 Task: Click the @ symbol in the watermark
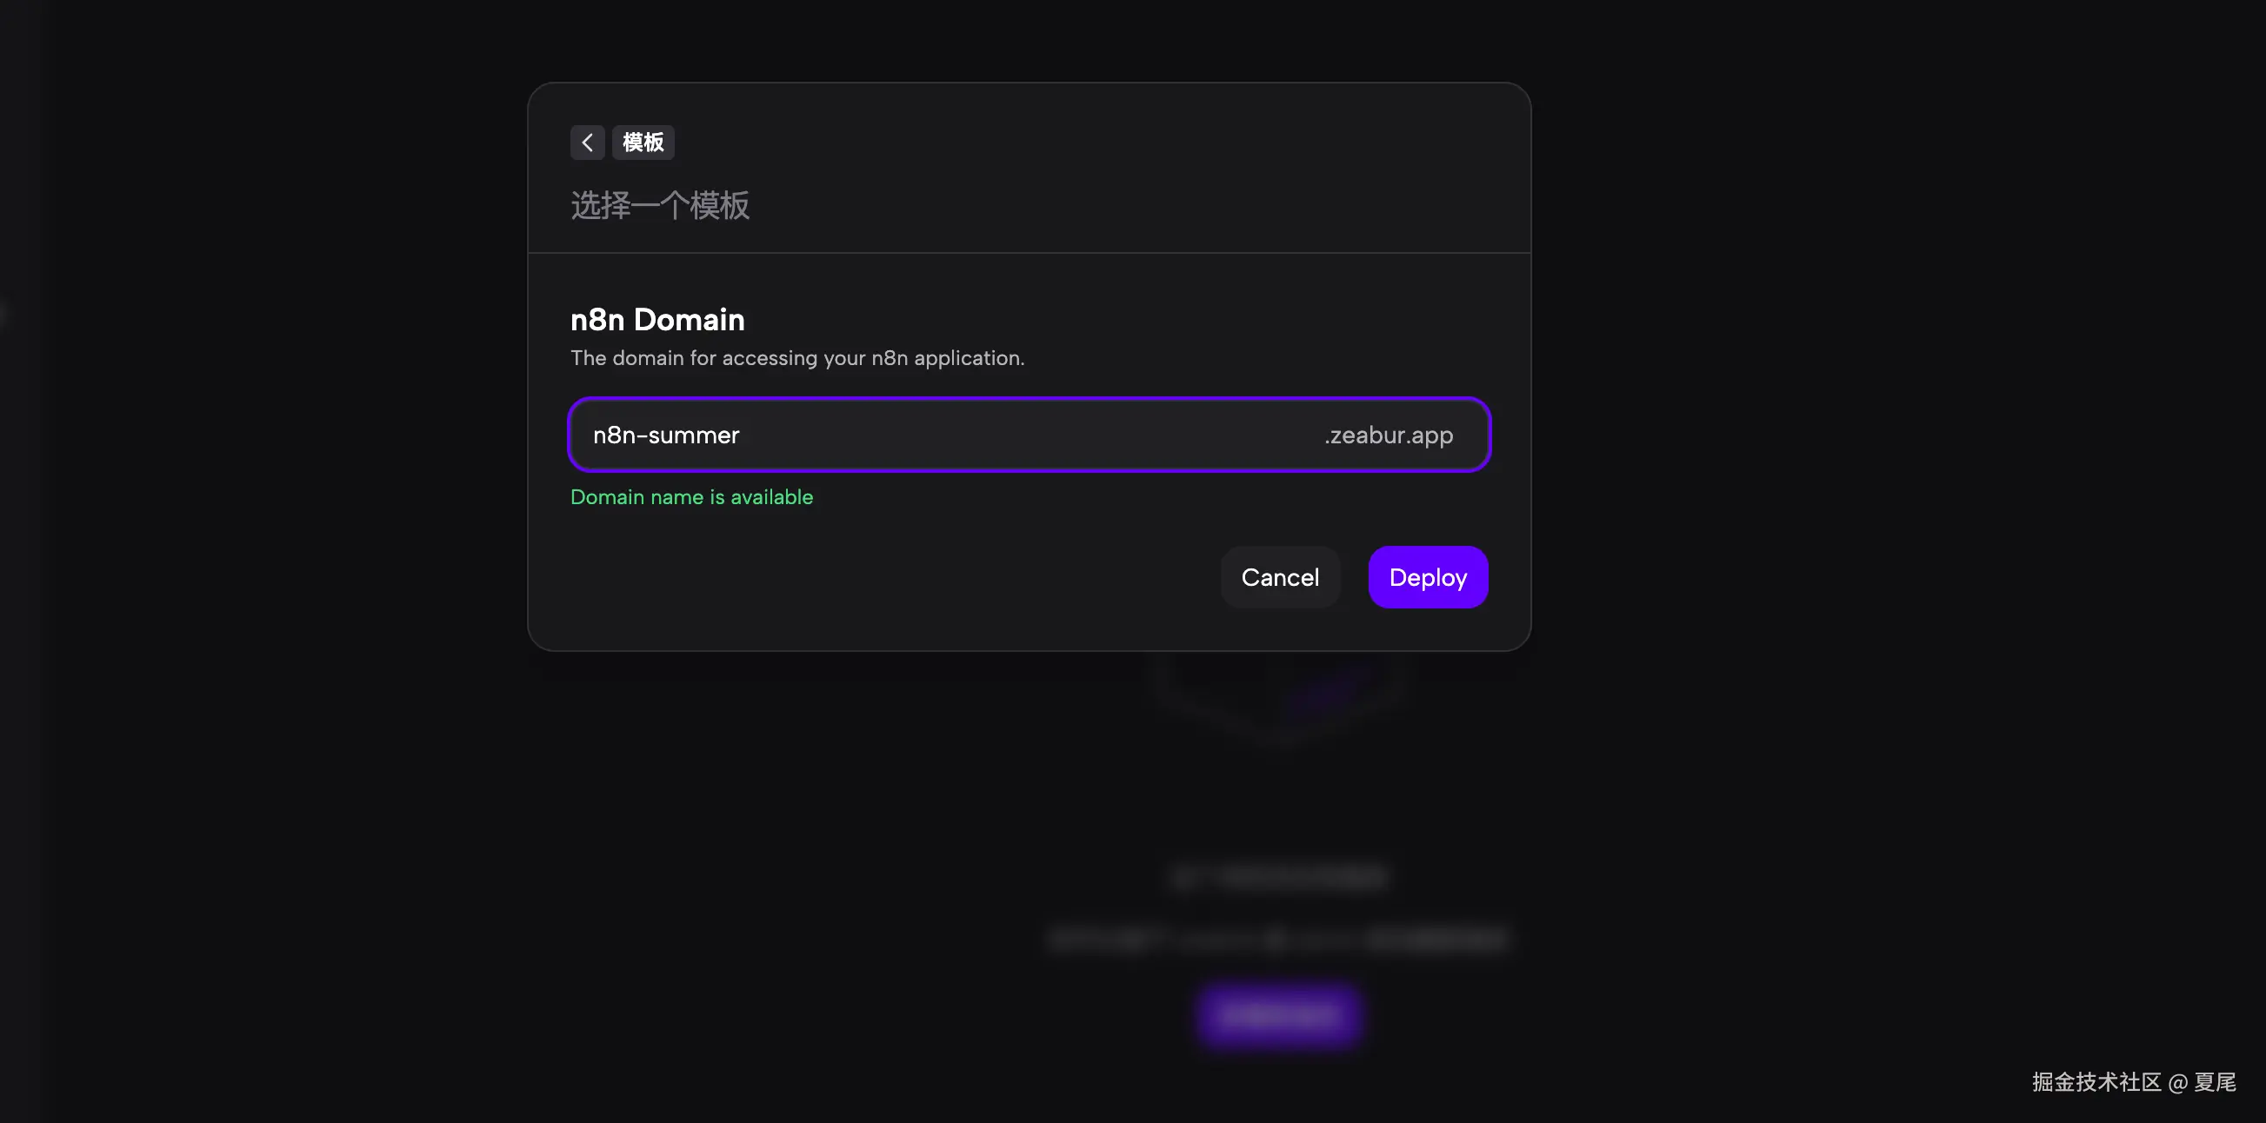coord(2177,1082)
